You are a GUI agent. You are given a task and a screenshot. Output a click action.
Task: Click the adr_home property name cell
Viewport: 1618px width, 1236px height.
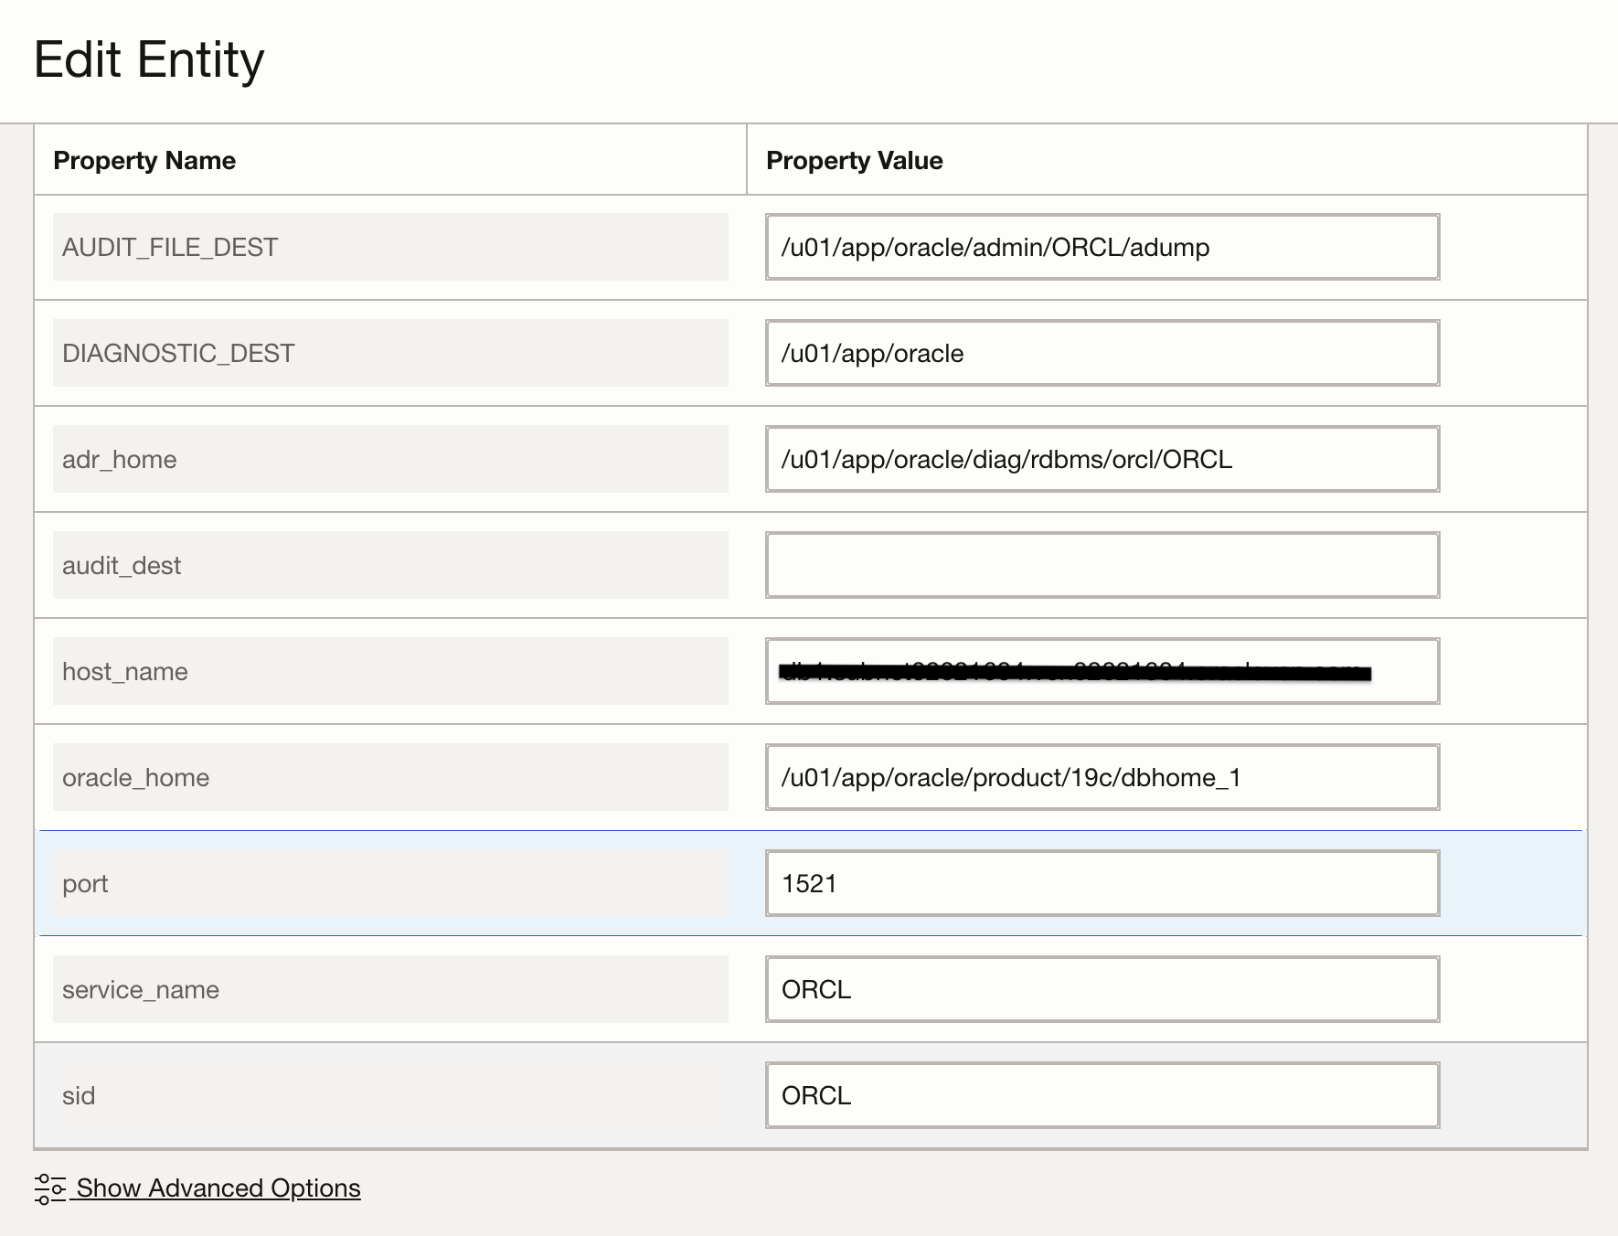[389, 459]
